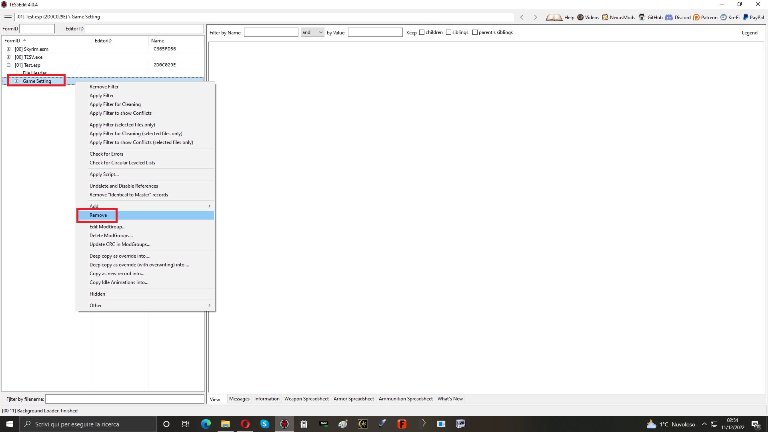Expand the Skyrim.esm tree node
768x432 pixels.
(8, 49)
